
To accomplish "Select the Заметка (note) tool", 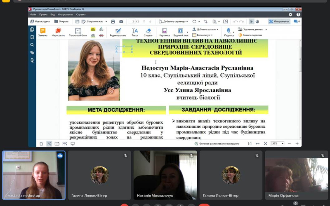I will 42,32.
